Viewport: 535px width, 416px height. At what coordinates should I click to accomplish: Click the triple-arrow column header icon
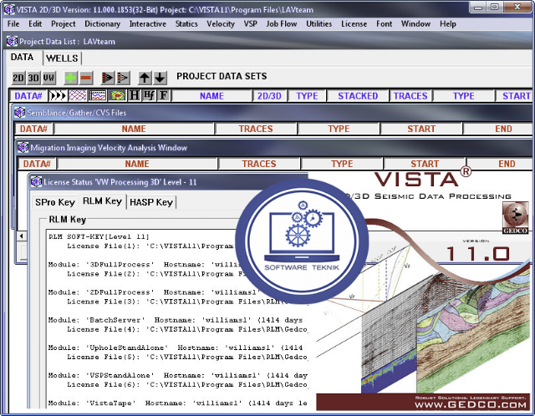tap(58, 96)
